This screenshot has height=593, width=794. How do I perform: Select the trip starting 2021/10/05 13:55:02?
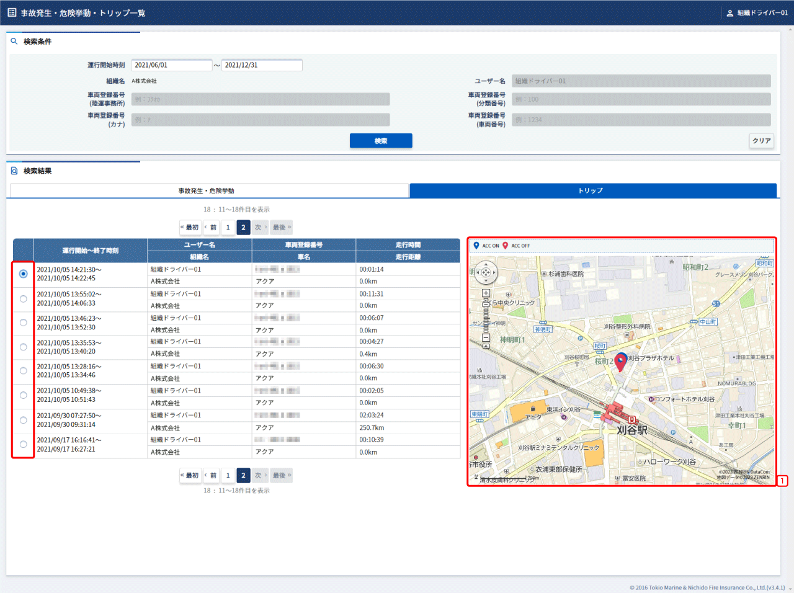(x=24, y=299)
